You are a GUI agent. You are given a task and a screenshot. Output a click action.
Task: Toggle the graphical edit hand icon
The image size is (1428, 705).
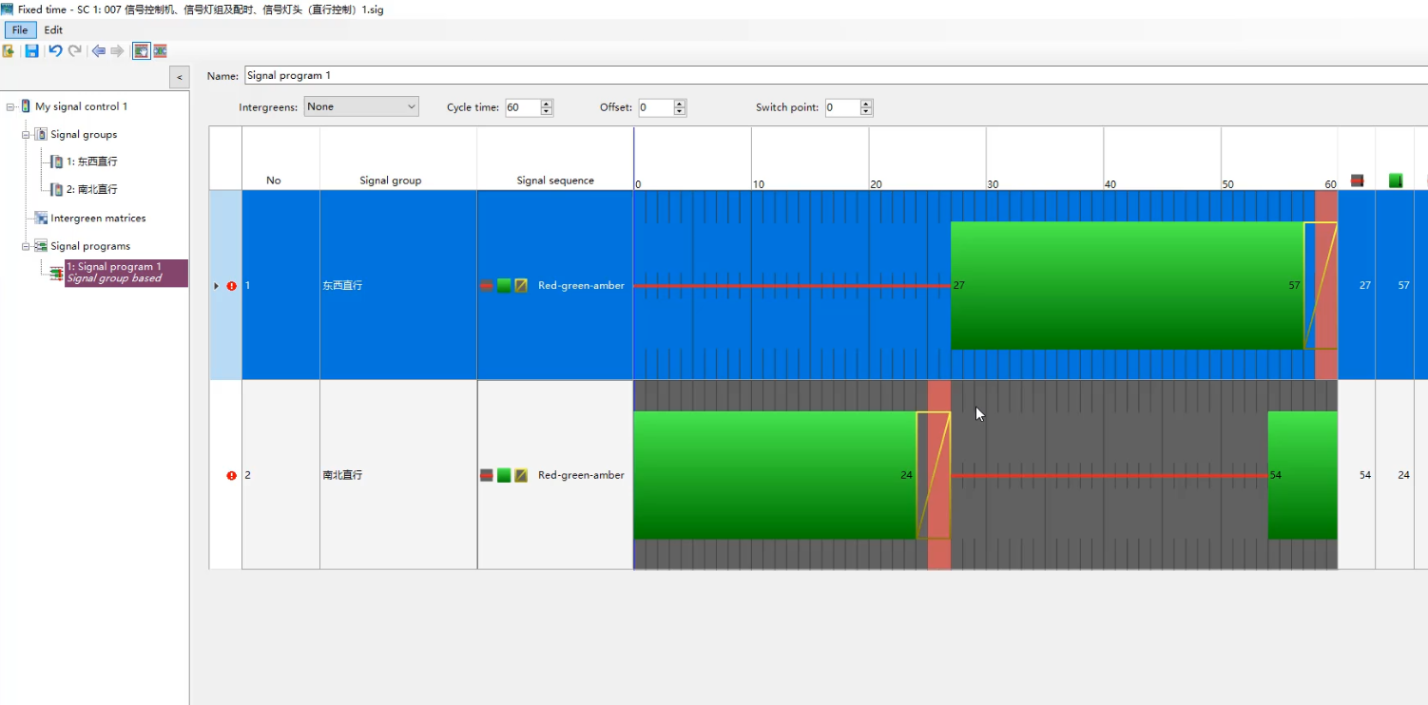coord(141,51)
